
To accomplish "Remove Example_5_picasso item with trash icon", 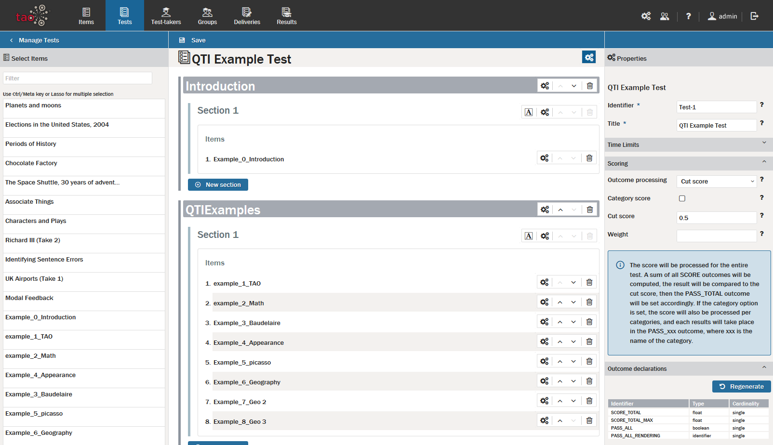I will (x=589, y=361).
